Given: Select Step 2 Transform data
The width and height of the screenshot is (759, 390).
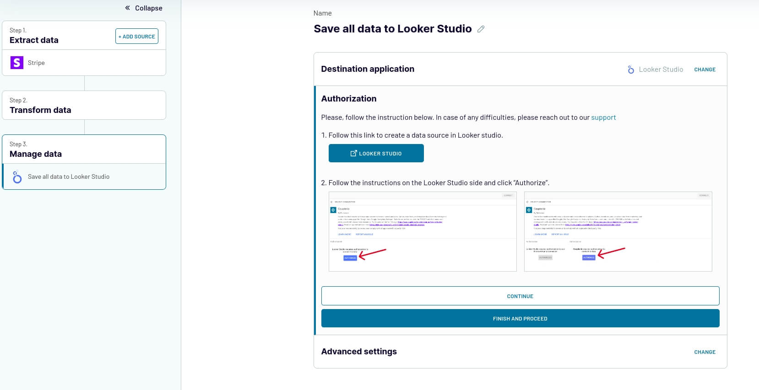Looking at the screenshot, I should [x=84, y=105].
